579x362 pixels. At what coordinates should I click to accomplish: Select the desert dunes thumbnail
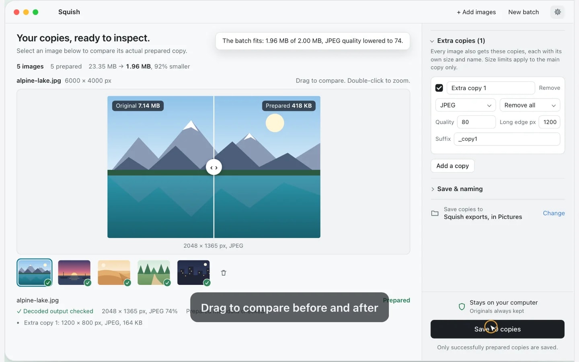click(x=114, y=272)
